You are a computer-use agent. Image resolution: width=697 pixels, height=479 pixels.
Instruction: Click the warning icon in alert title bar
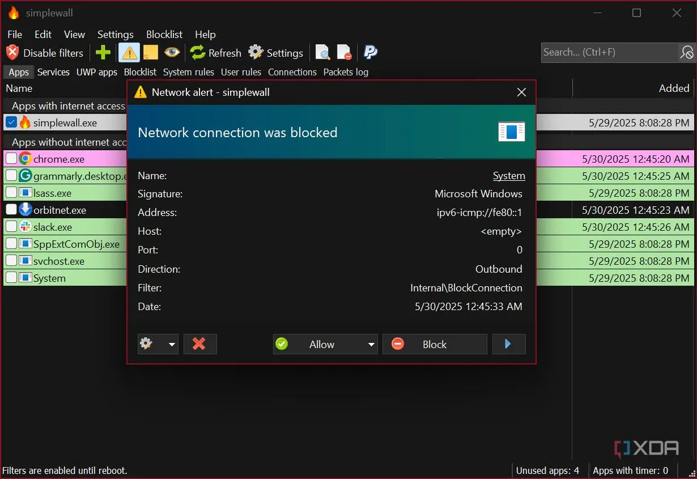tap(141, 92)
